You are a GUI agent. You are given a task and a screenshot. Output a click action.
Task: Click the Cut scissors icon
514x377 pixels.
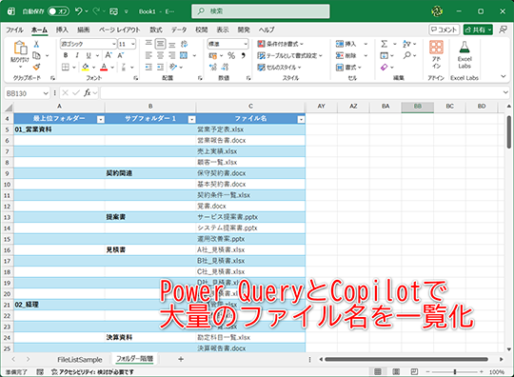coord(36,44)
